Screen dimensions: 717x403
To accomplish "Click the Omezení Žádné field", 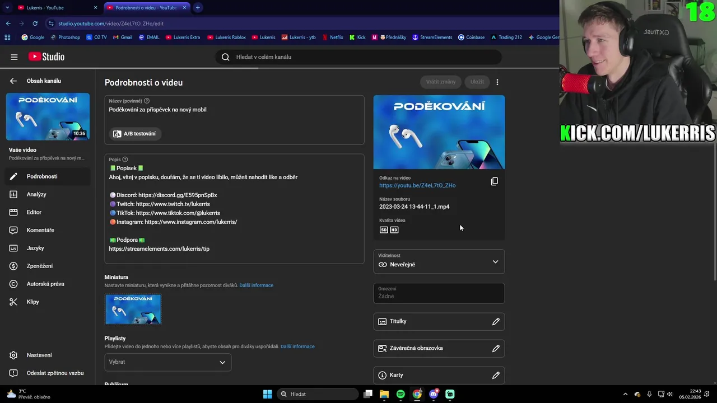I will [439, 293].
